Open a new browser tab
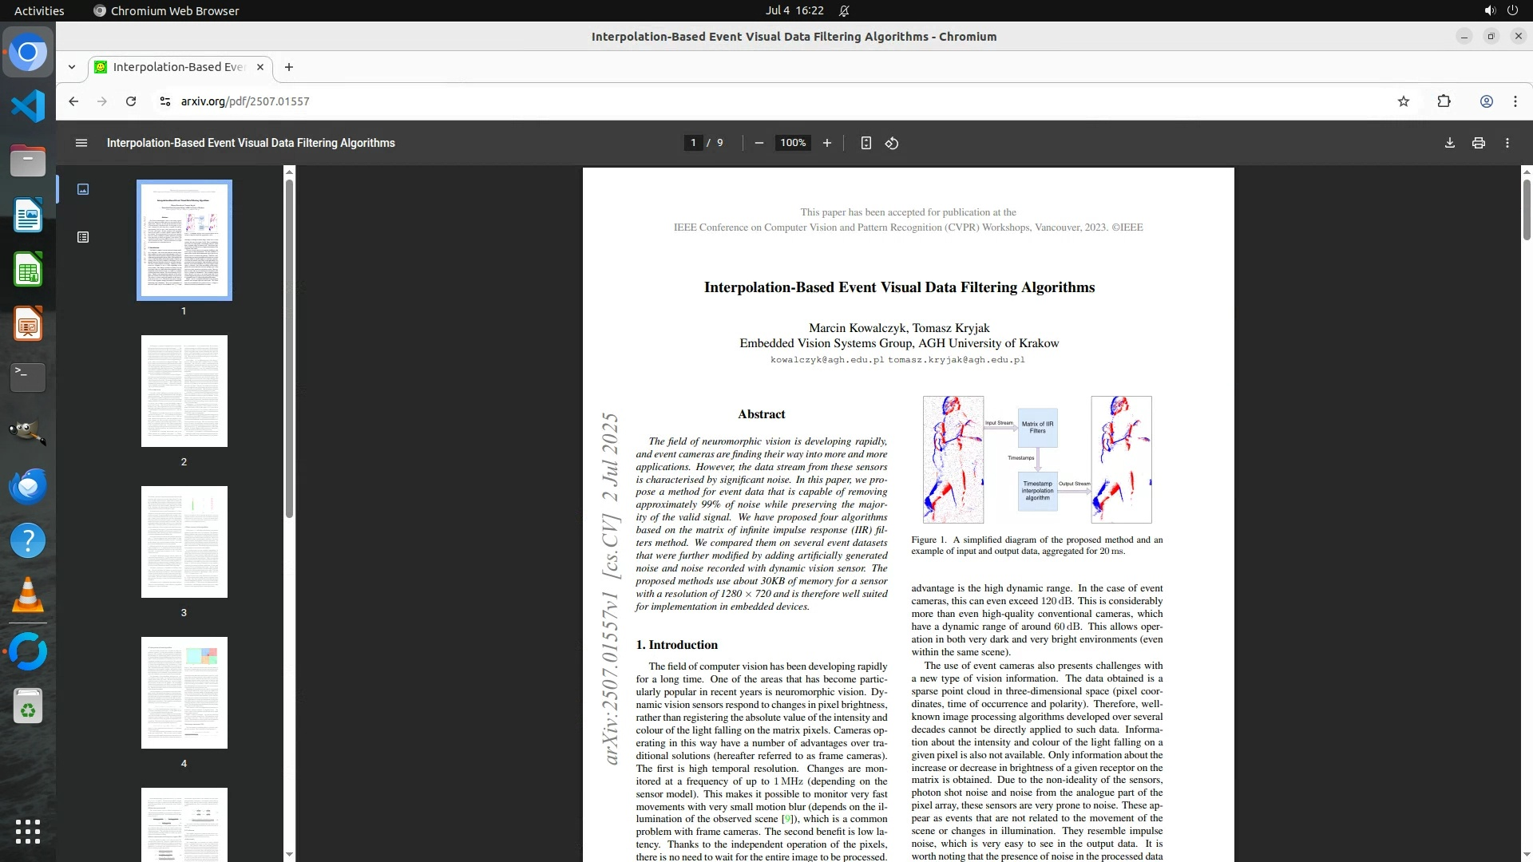Image resolution: width=1533 pixels, height=862 pixels. pyautogui.click(x=289, y=67)
